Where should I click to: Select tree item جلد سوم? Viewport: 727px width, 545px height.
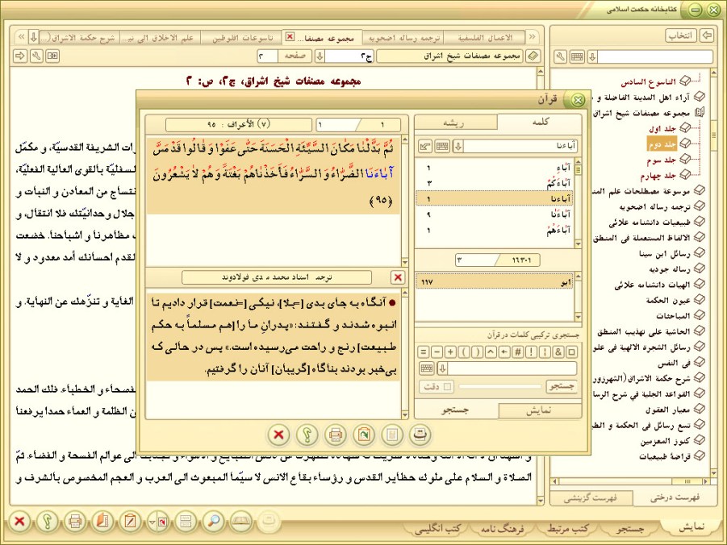[x=662, y=160]
